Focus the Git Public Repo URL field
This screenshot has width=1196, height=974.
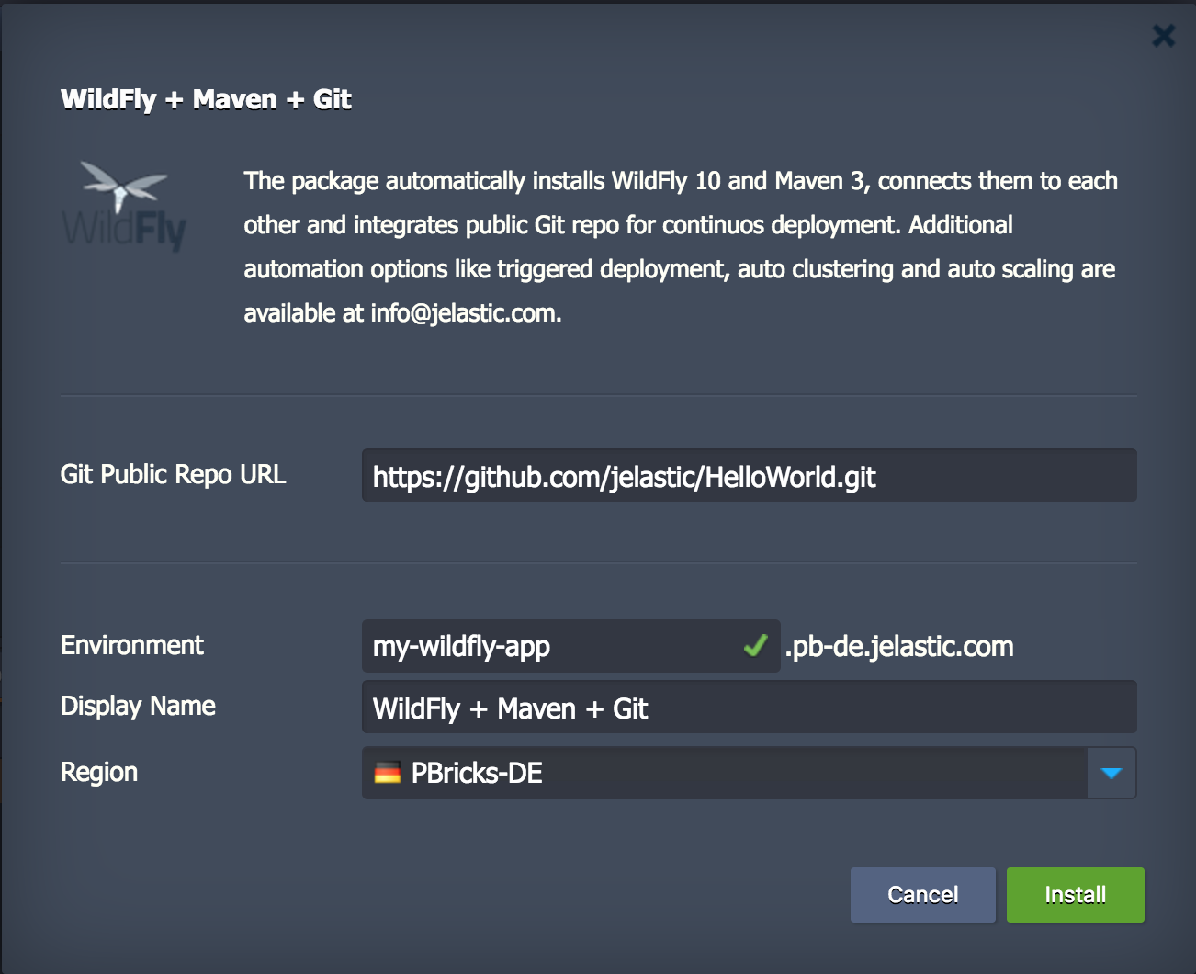click(749, 475)
